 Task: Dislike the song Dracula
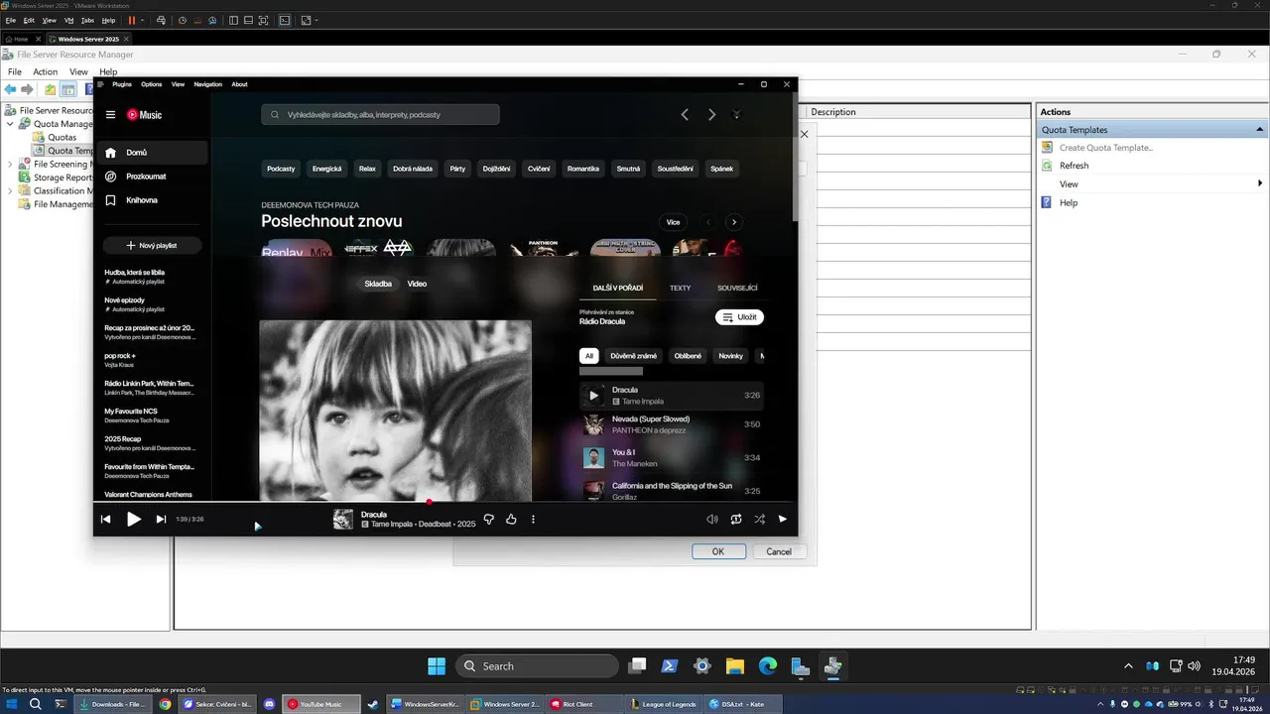pyautogui.click(x=488, y=519)
